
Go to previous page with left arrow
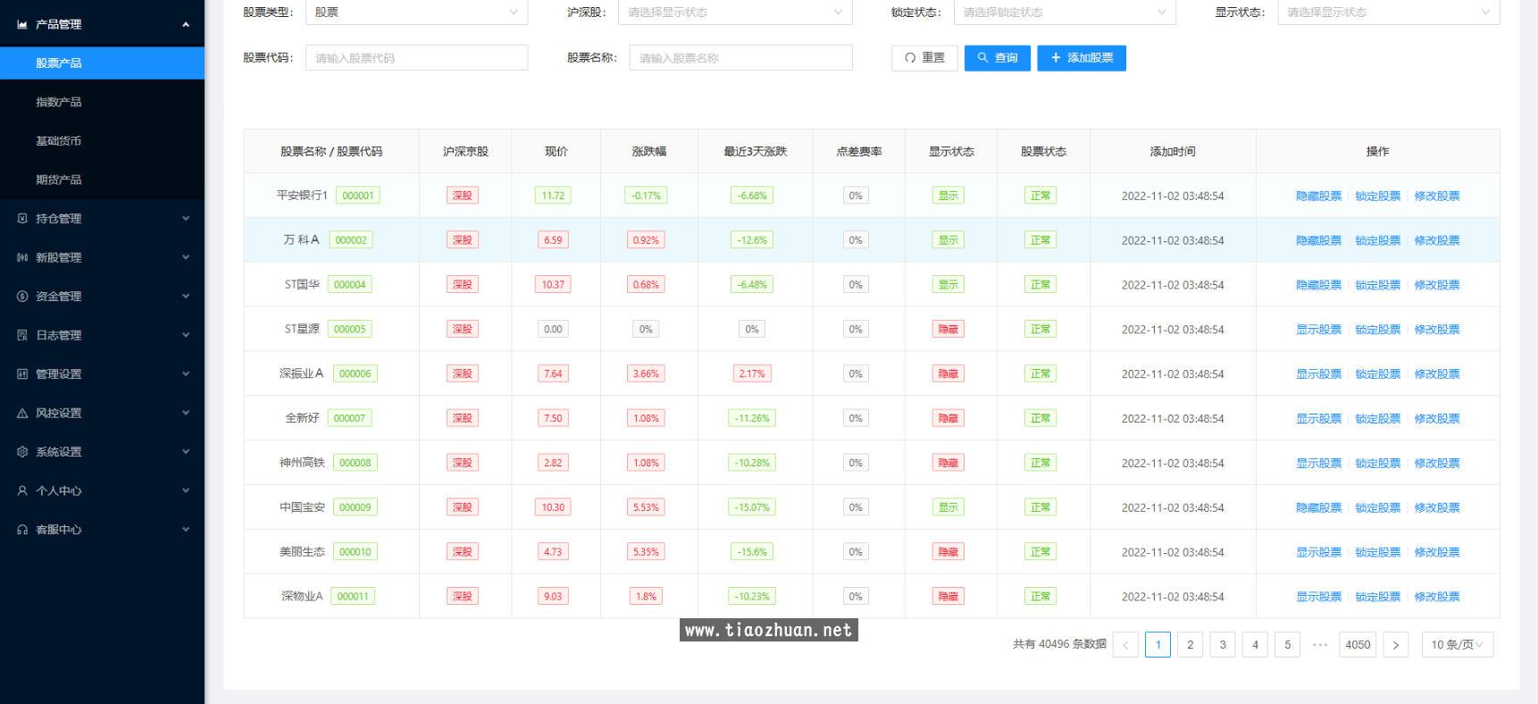point(1125,644)
